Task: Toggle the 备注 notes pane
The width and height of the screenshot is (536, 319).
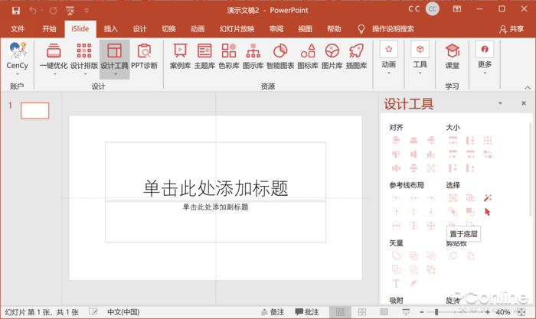Action: click(x=272, y=312)
